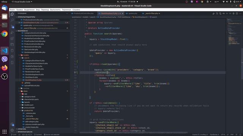This screenshot has width=243, height=136.
Task: Collapse the MASTEROK-V4 project section
Action: click(23, 31)
